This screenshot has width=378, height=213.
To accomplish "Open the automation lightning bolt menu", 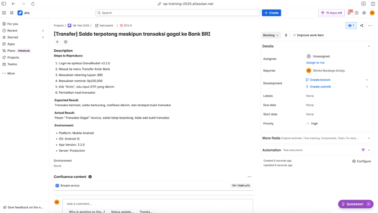I will [286, 35].
